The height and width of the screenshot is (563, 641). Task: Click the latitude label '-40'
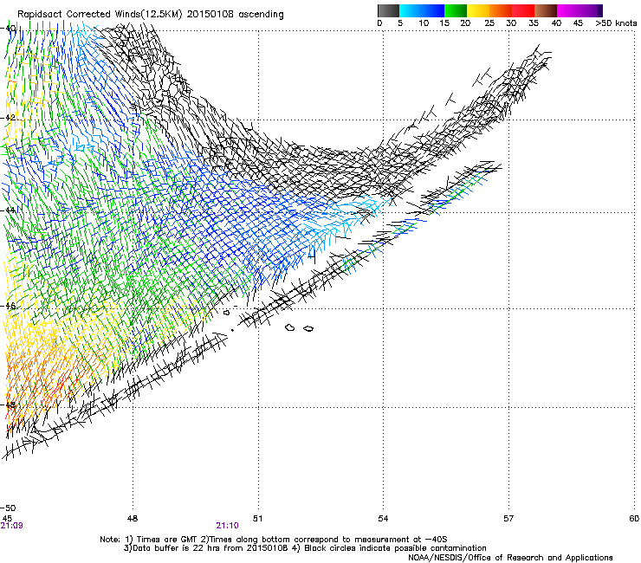point(8,29)
